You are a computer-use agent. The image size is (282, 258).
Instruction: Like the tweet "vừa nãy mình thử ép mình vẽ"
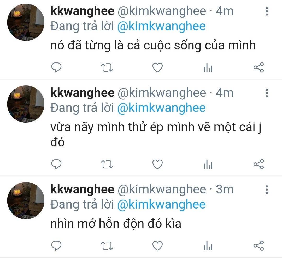157,164
